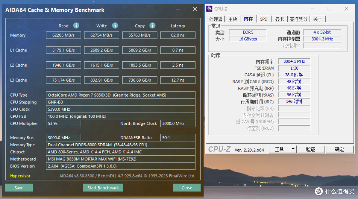Click the CAS# 延迟 38.0 时钟 value
The image size is (358, 199).
[294, 75]
